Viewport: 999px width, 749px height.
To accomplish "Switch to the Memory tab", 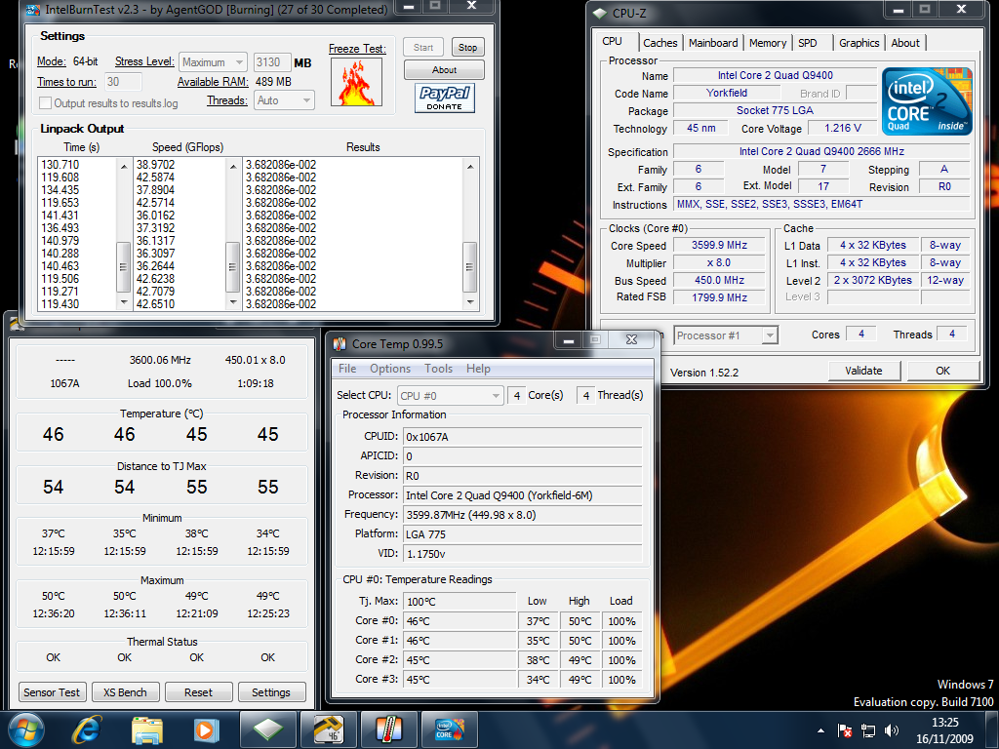I will tap(767, 43).
